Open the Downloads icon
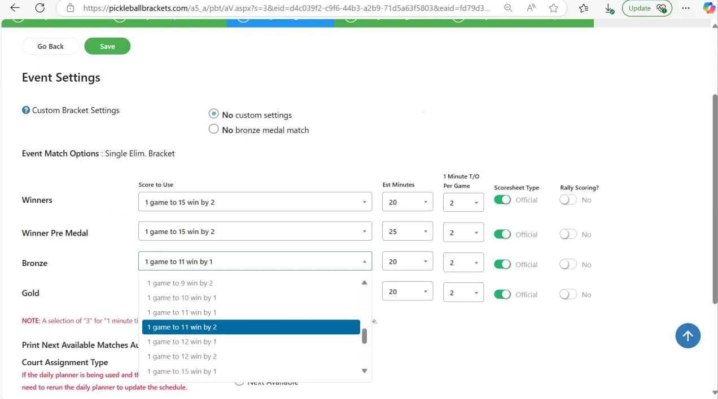Image resolution: width=718 pixels, height=399 pixels. pyautogui.click(x=608, y=8)
